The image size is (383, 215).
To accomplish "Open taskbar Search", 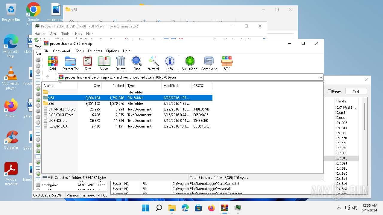I will click(159, 208).
